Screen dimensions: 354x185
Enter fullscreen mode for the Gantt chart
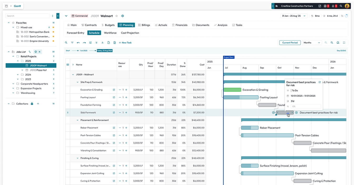(344, 43)
